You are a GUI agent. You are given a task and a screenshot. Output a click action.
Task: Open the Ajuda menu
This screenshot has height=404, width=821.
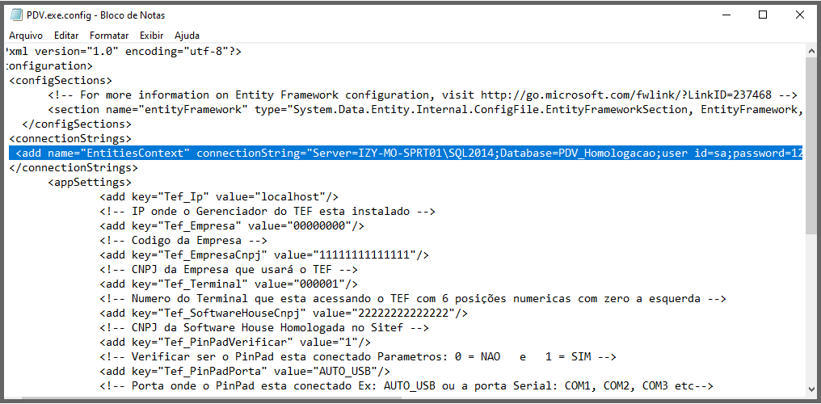click(187, 36)
